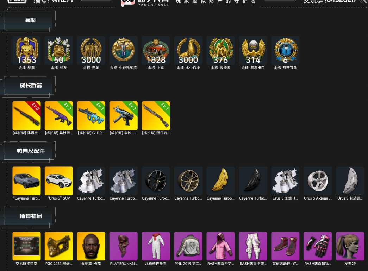The height and width of the screenshot is (271, 368).
Task: Open the 交易所接待室 lobby item
Action: [26, 246]
